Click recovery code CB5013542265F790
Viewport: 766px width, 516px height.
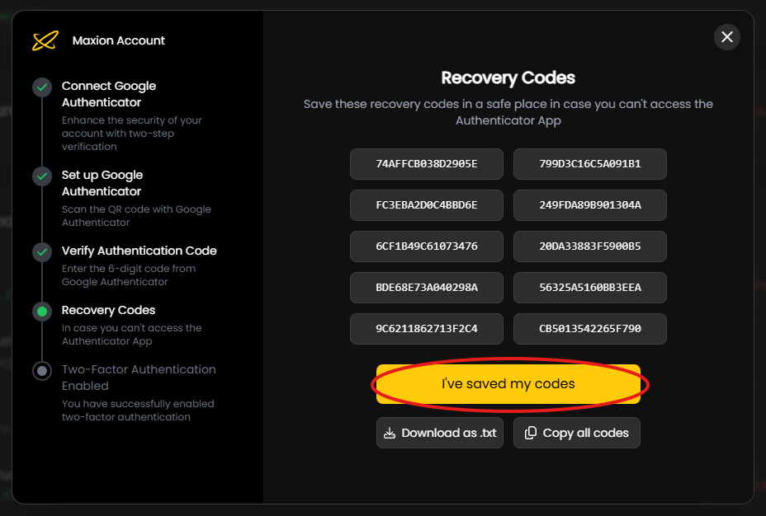(589, 329)
